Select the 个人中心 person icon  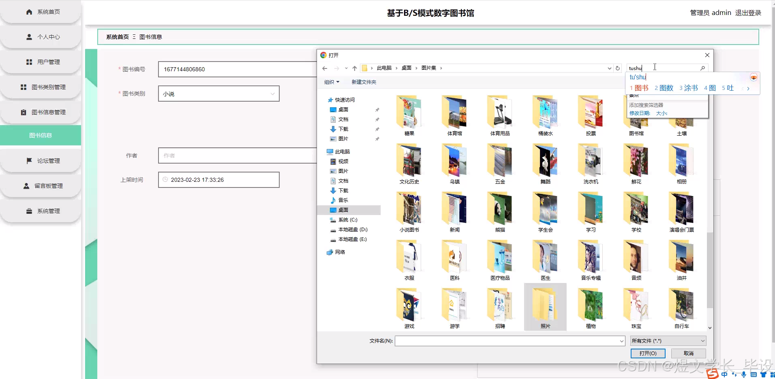[29, 37]
